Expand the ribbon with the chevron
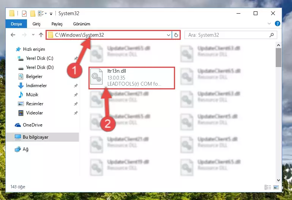292x200 pixels. coord(269,23)
